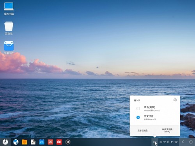Launch WPS Office from the taskbar
The height and width of the screenshot is (146, 195).
click(50, 142)
